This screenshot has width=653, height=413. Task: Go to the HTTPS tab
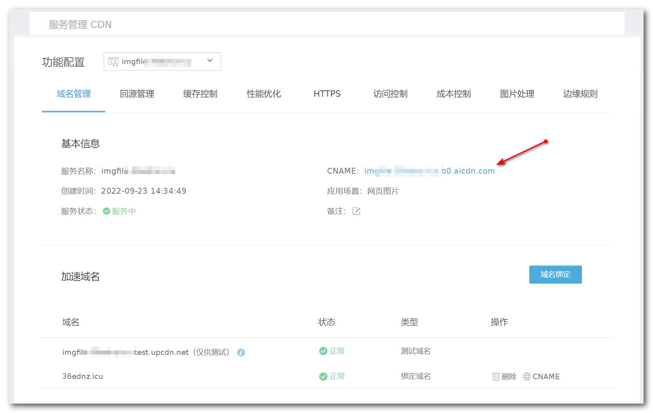coord(327,94)
